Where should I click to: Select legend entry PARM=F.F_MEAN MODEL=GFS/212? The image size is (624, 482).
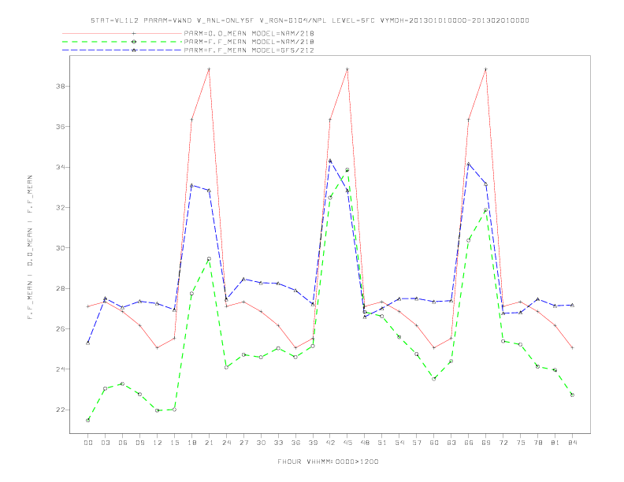click(x=249, y=50)
